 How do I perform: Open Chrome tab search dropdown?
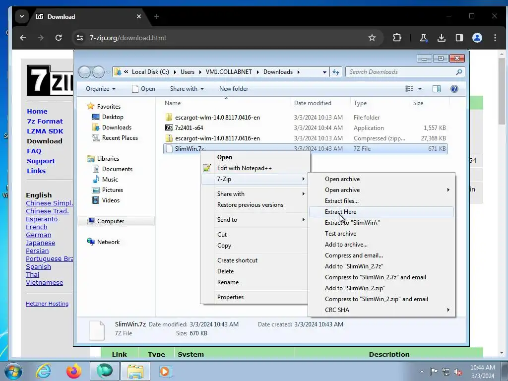tap(22, 16)
